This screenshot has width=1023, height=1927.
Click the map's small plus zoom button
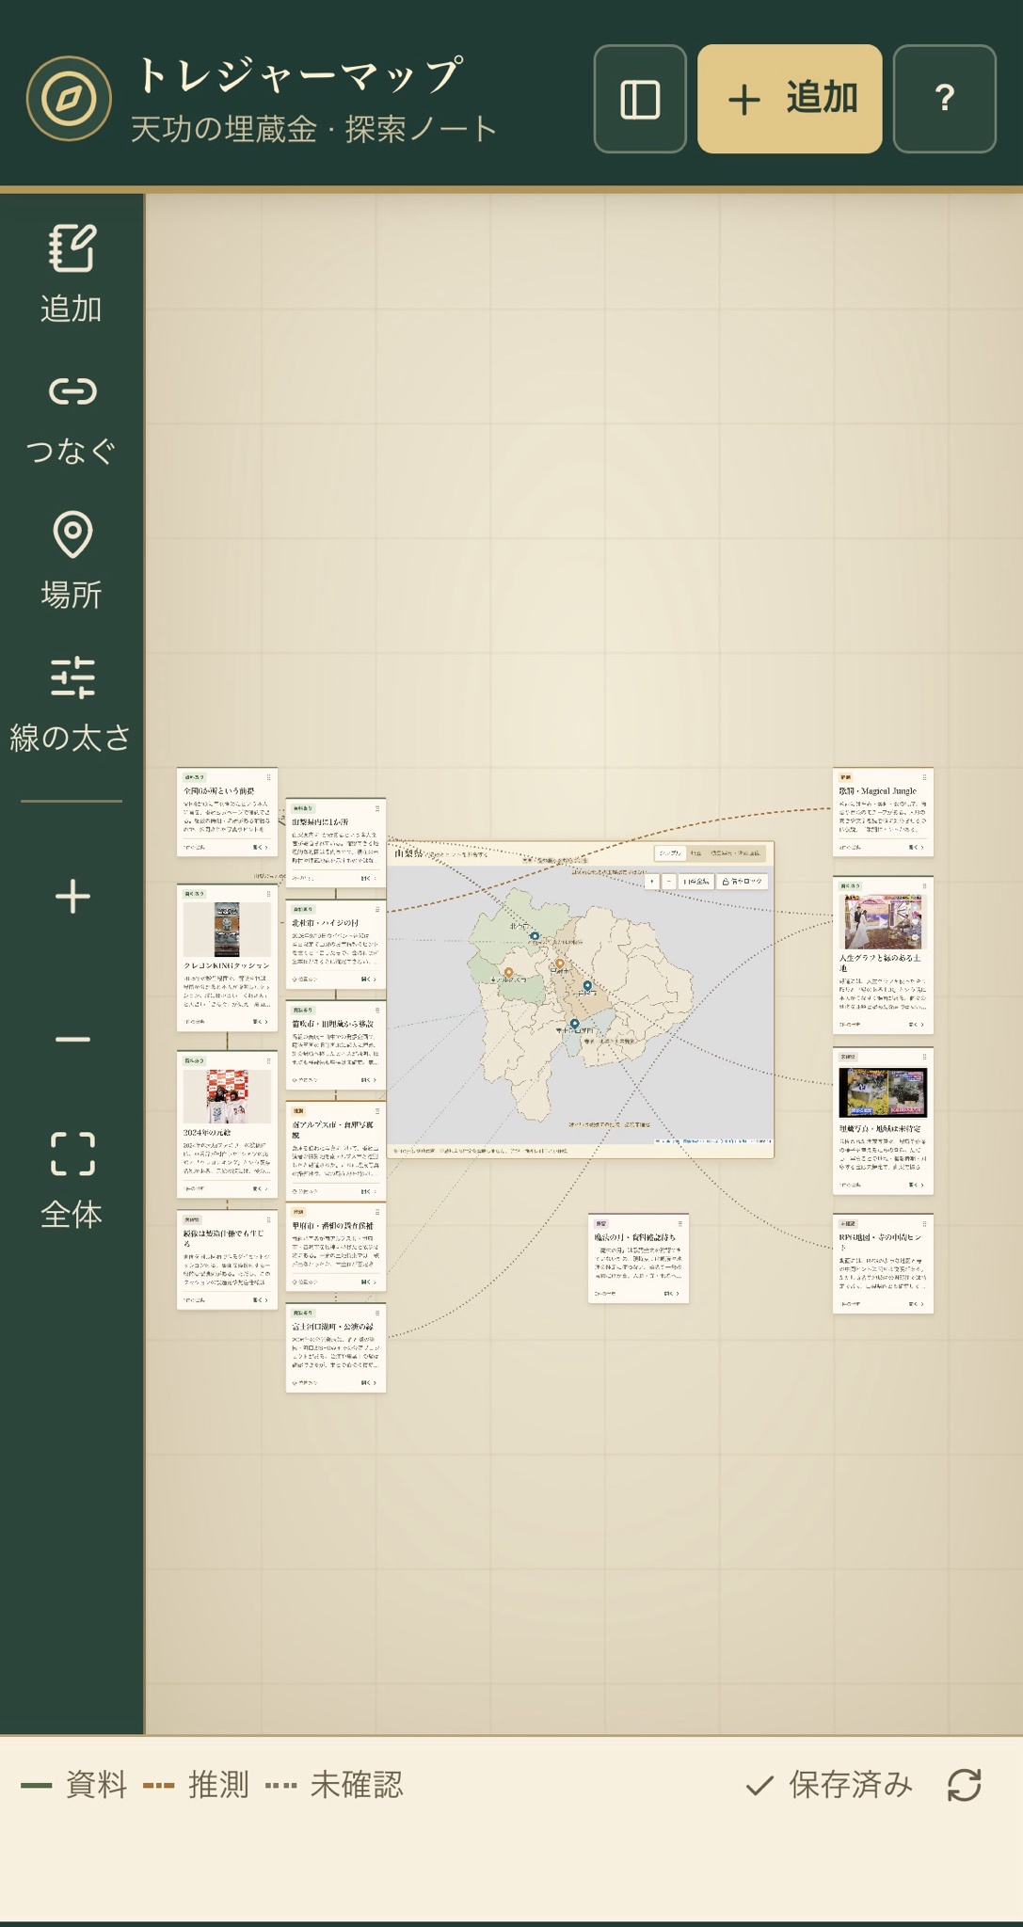click(x=651, y=882)
